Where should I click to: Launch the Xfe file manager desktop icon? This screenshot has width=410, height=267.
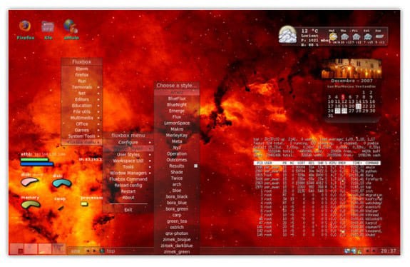48,26
